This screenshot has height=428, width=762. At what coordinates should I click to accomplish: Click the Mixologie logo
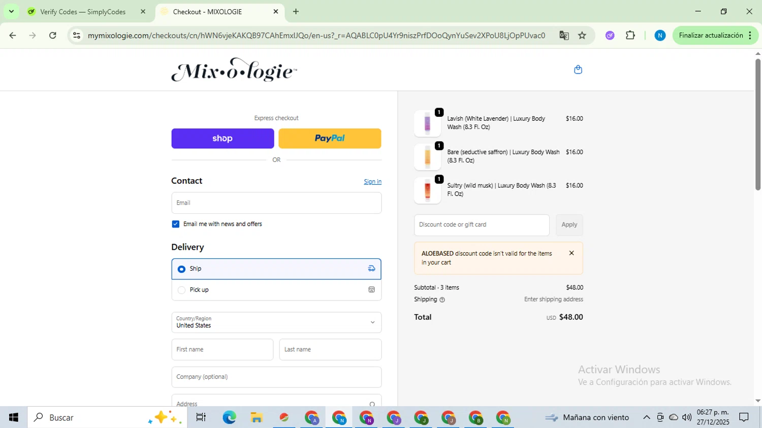click(x=234, y=70)
